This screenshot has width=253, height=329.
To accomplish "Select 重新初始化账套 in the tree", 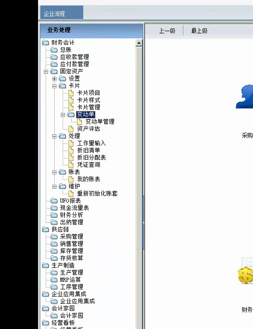I will point(97,194).
